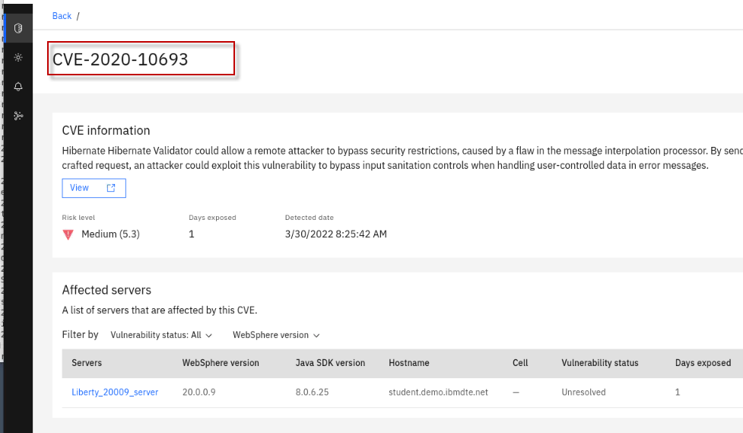Expand the Vulnerability status: All filter

(161, 335)
